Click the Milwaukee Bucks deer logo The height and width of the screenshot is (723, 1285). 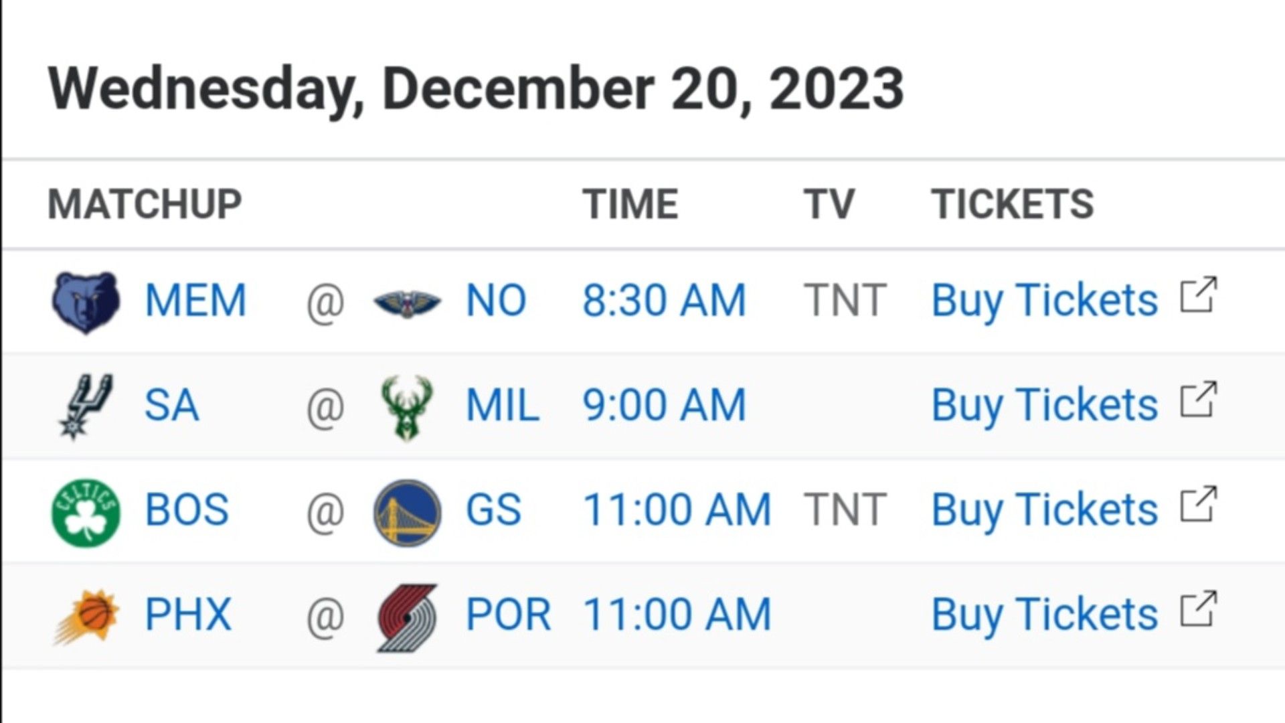point(407,408)
